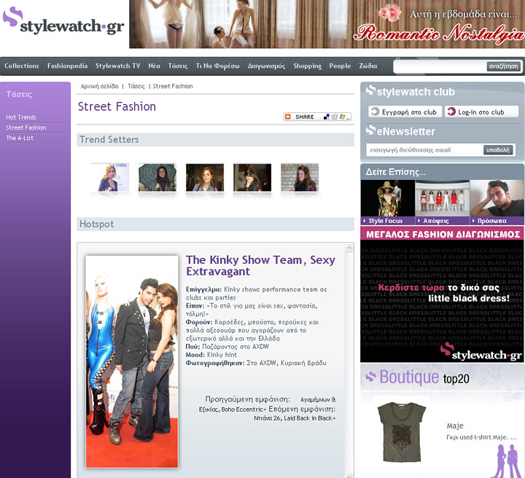Go to Αρχική σελίδα breadcrumb
The height and width of the screenshot is (478, 525).
tap(99, 86)
